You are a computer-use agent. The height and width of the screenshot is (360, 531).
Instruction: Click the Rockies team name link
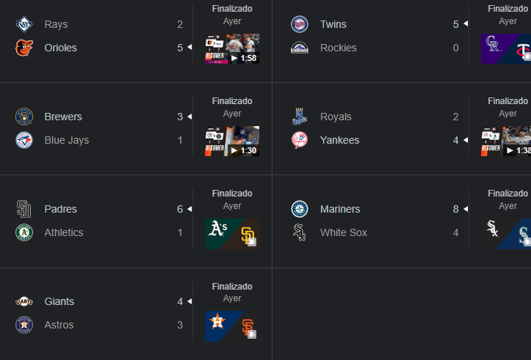point(339,48)
